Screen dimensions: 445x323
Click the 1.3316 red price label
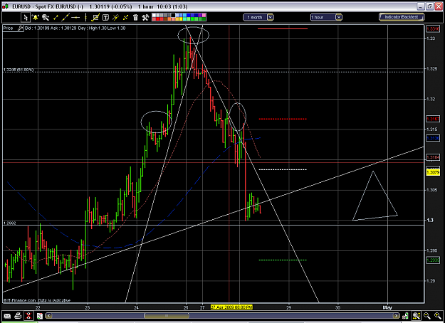coord(433,28)
